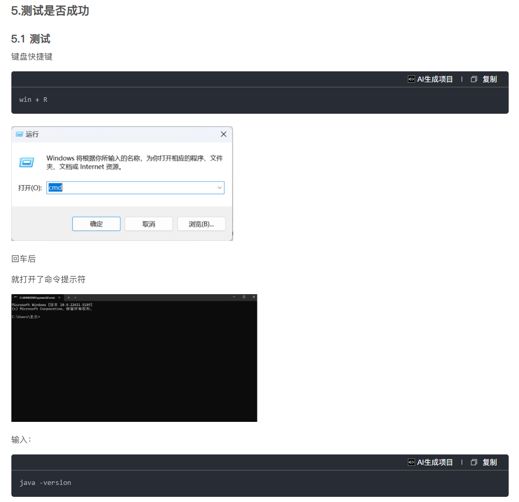The width and height of the screenshot is (519, 502).
Task: Click the command prompt screenshot
Action: 134,358
